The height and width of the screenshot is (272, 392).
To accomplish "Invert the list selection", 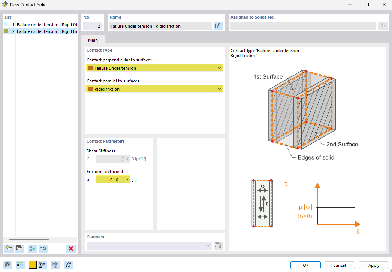I will tap(43, 248).
